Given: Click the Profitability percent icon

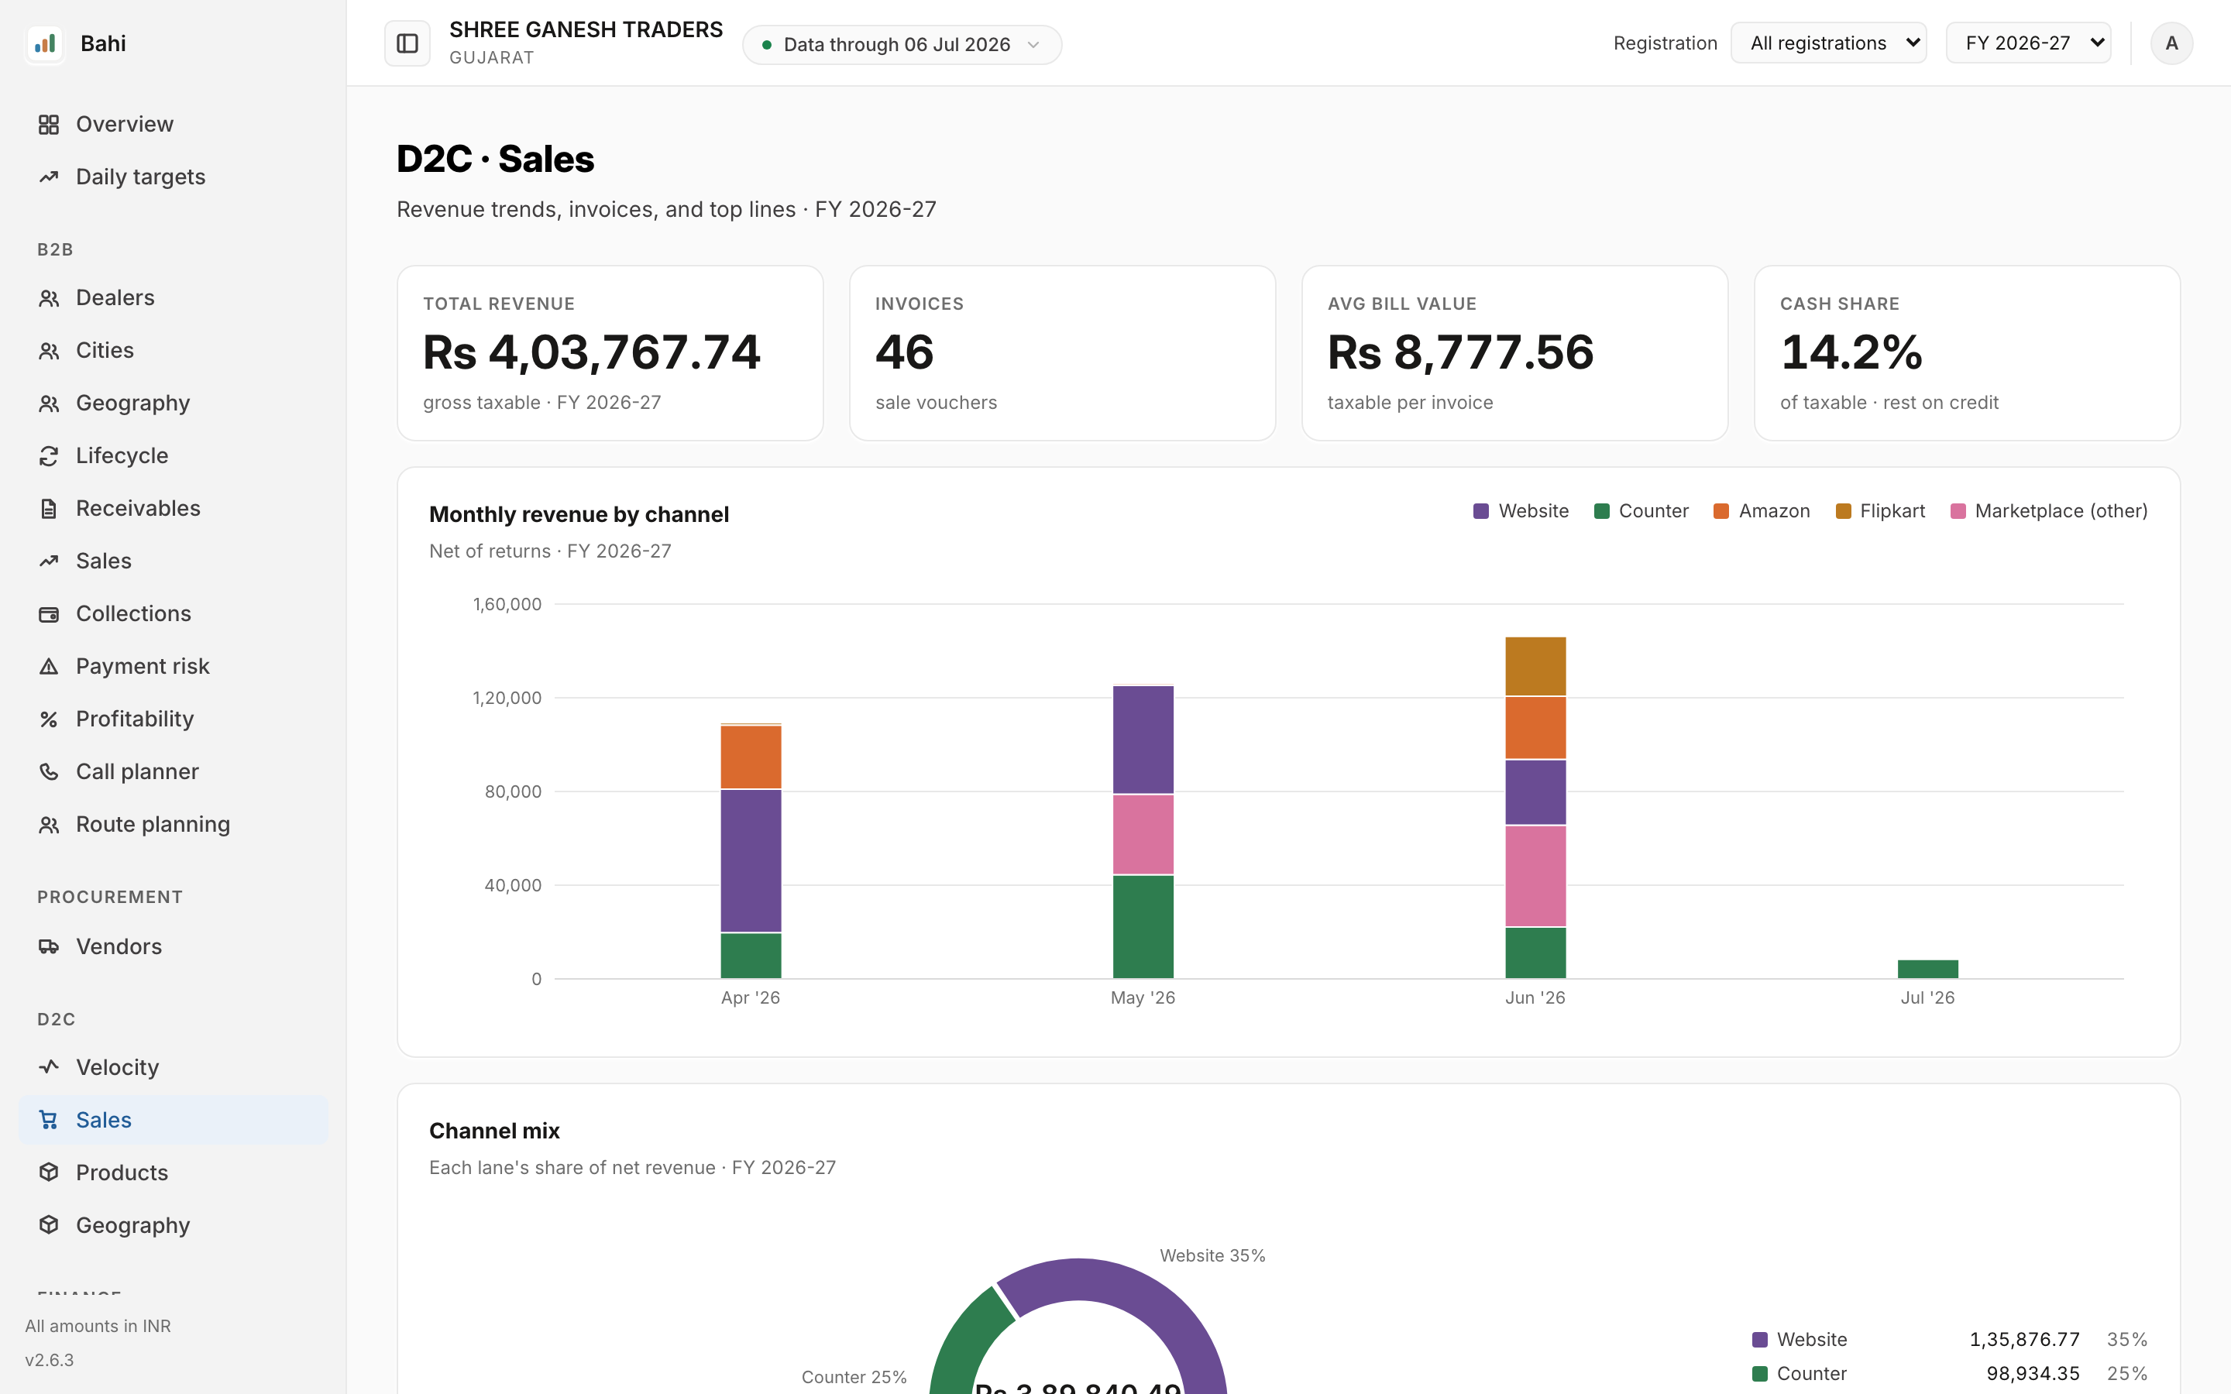Looking at the screenshot, I should pyautogui.click(x=49, y=719).
